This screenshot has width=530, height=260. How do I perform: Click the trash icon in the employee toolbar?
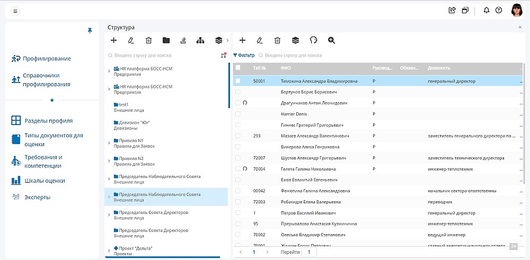(x=277, y=40)
